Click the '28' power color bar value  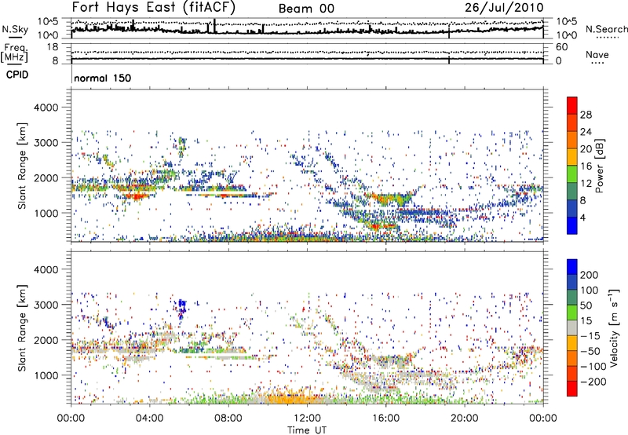[x=586, y=115]
